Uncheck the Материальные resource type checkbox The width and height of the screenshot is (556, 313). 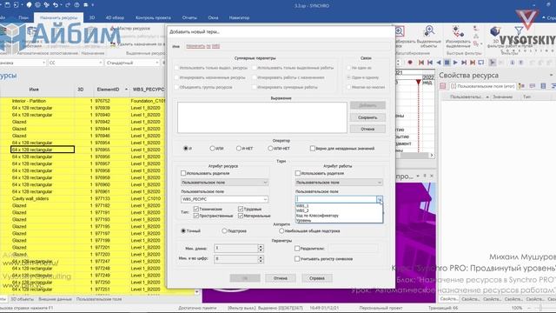coord(241,216)
